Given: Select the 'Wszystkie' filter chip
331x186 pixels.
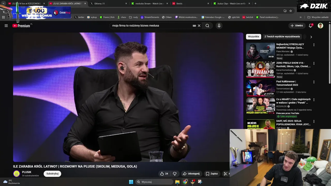Looking at the screenshot, I should [253, 37].
